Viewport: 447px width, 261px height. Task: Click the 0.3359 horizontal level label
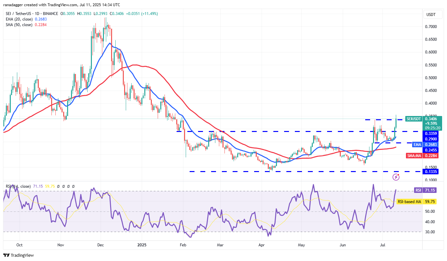tap(430, 133)
